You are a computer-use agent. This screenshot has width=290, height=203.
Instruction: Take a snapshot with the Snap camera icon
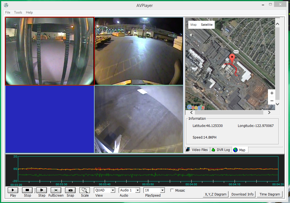click(x=70, y=190)
